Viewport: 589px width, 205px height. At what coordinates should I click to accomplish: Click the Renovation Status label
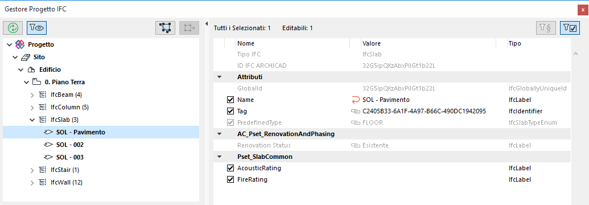pyautogui.click(x=263, y=145)
